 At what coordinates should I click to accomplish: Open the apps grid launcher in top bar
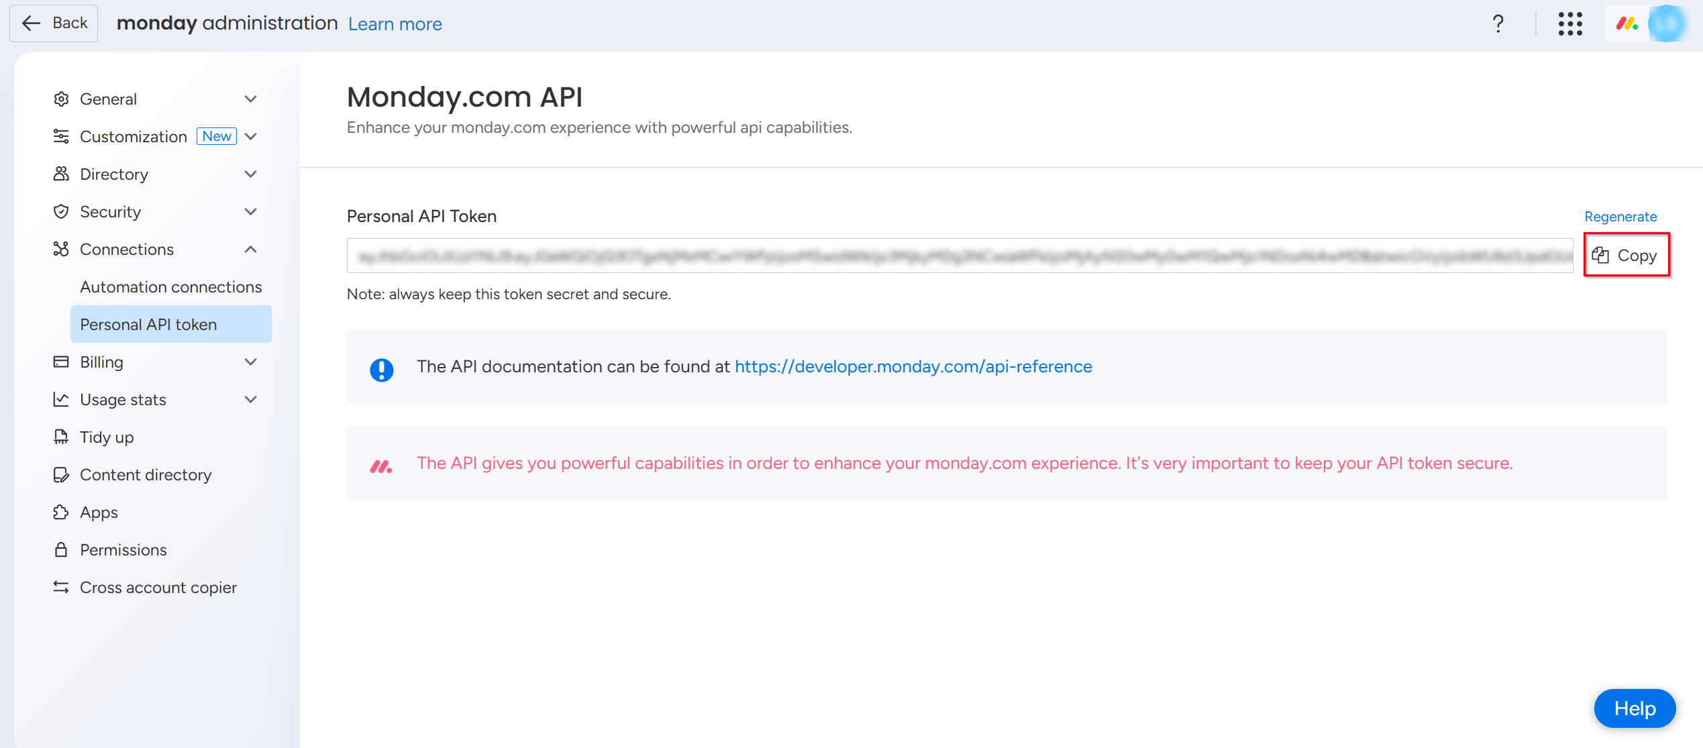click(1570, 23)
